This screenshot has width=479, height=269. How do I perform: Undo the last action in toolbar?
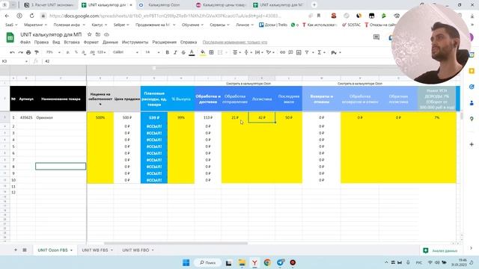(x=12, y=52)
